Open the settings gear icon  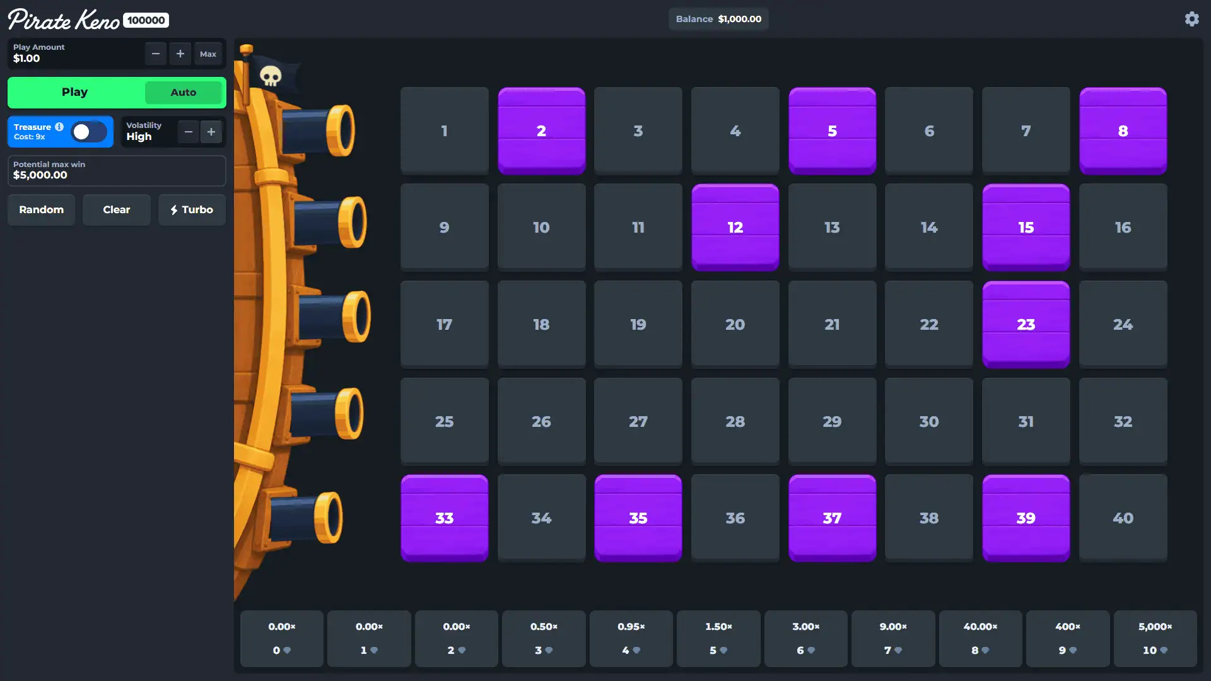[1191, 19]
